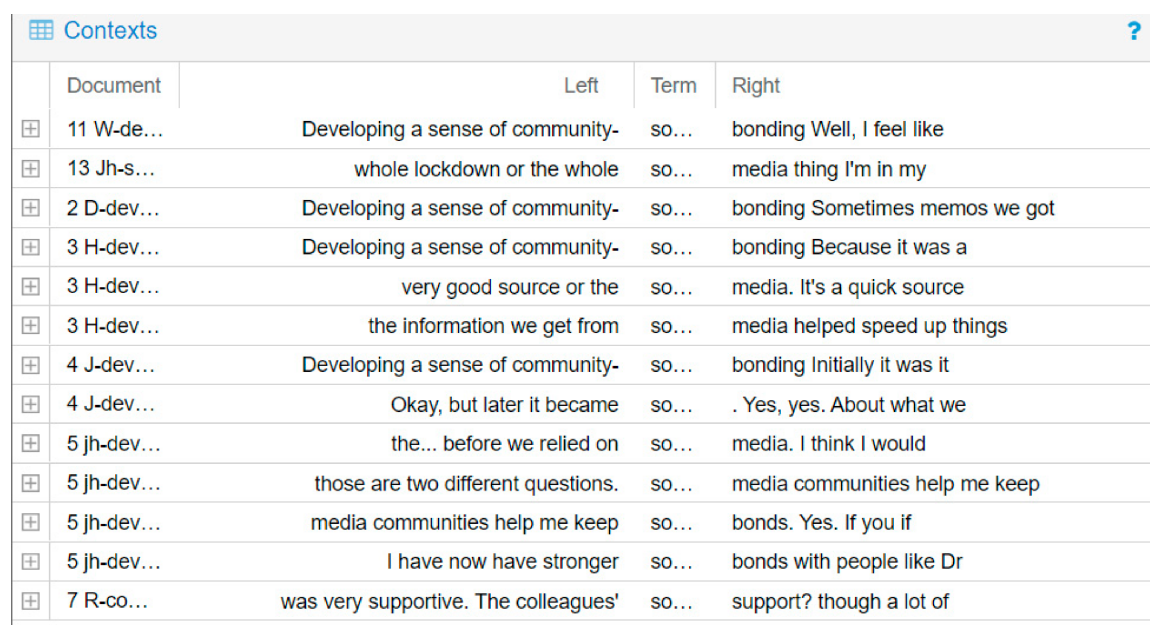
Task: Select the Contexts panel title
Action: pos(111,31)
